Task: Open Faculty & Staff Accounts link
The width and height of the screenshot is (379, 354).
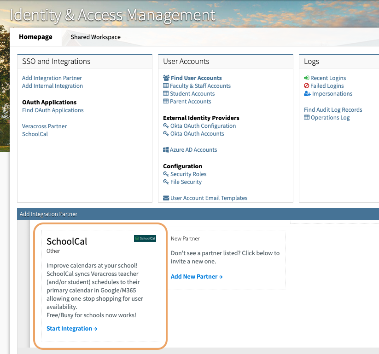Action: tap(200, 86)
